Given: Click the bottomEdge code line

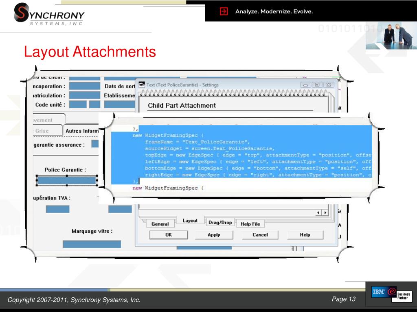Looking at the screenshot, I should (x=258, y=169).
